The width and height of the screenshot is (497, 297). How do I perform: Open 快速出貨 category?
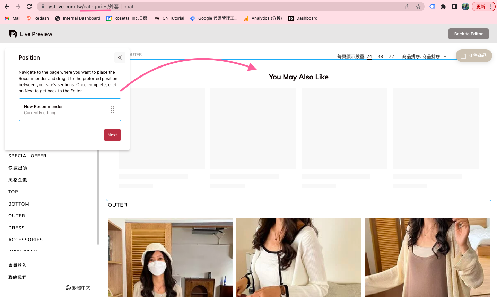pos(18,168)
